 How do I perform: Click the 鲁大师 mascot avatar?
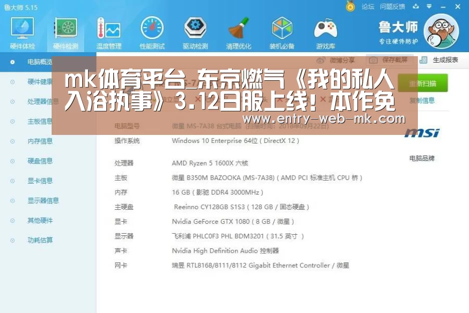[x=441, y=31]
